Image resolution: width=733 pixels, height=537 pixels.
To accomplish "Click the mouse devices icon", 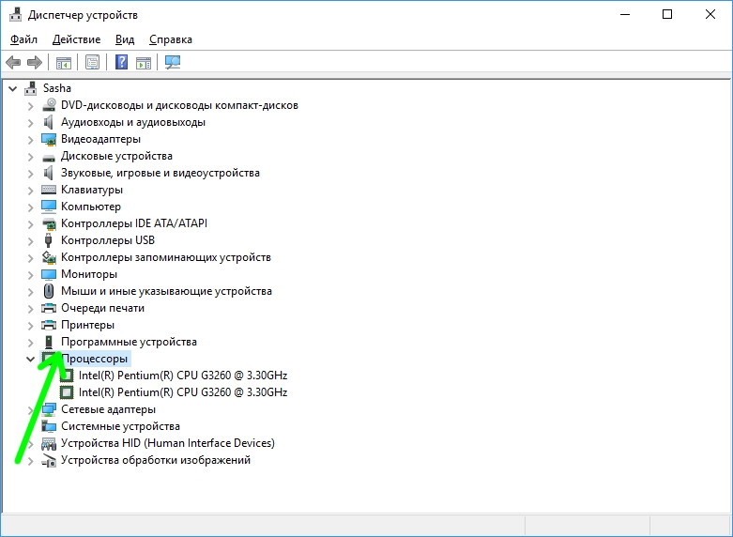I will [x=49, y=291].
